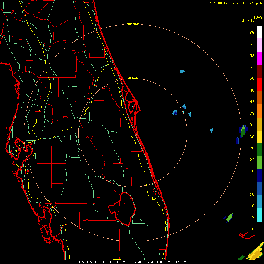Click the yellow legend swatch between 26 and 30
Image resolution: width=264 pixels, height=264 pixels.
[x=259, y=136]
